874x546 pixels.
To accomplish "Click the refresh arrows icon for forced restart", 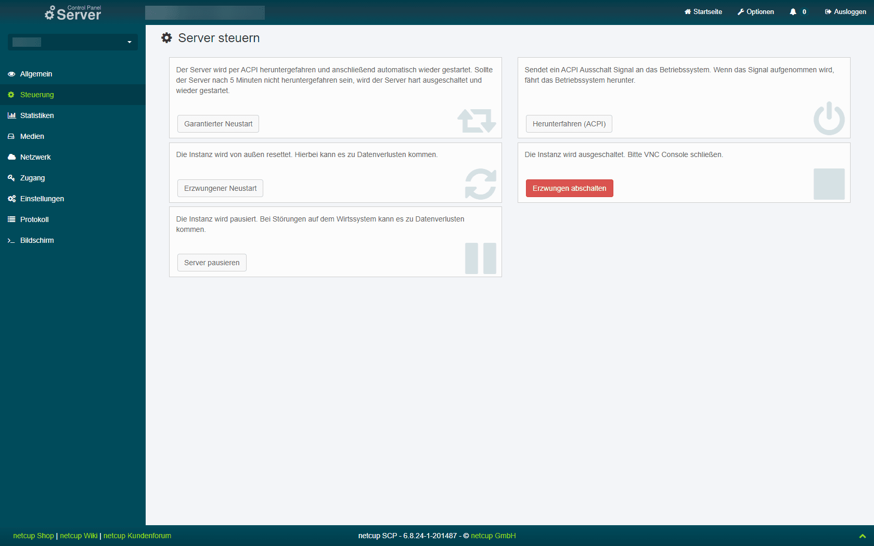I will tap(480, 184).
